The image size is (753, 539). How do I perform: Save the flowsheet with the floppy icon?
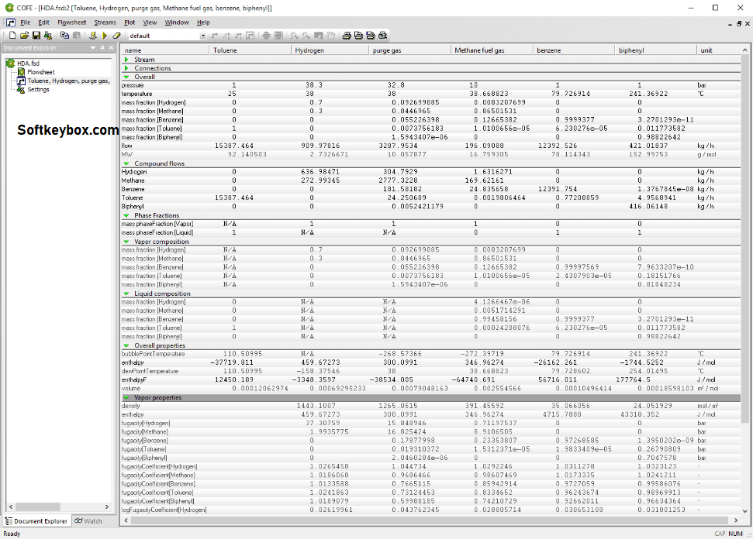click(x=36, y=36)
